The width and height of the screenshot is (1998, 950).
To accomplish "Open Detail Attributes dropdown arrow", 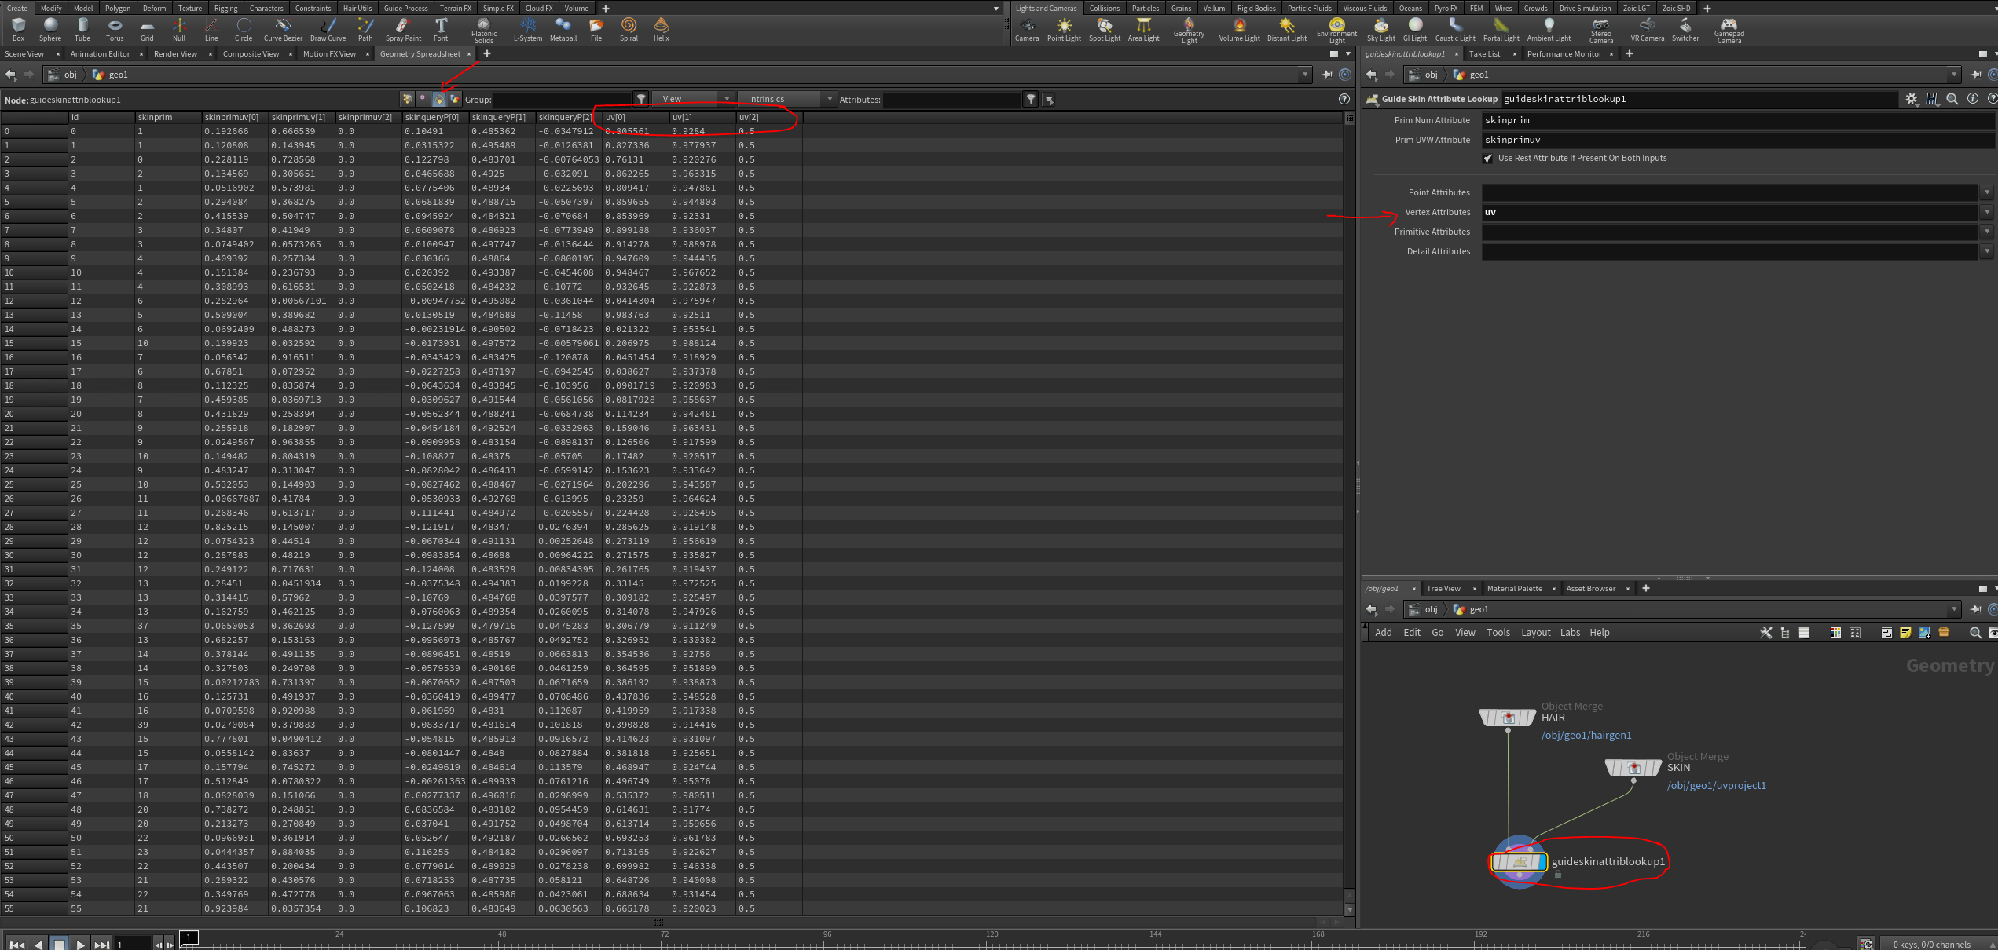I will coord(1987,251).
